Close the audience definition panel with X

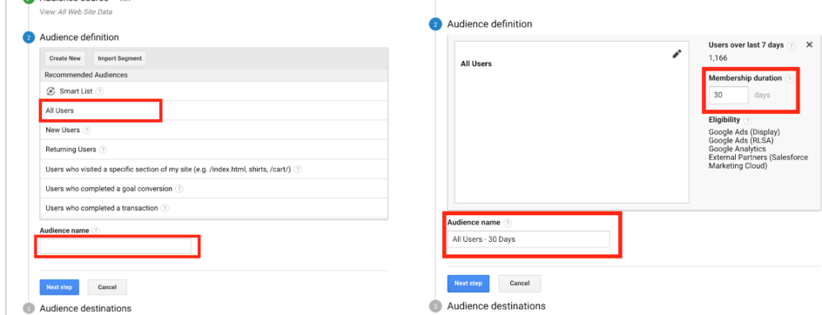click(809, 45)
